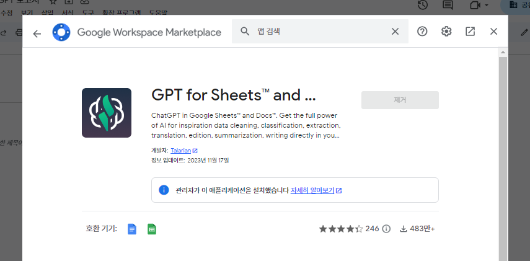The width and height of the screenshot is (530, 261).
Task: Open comments icon in Docs header
Action: pyautogui.click(x=448, y=5)
